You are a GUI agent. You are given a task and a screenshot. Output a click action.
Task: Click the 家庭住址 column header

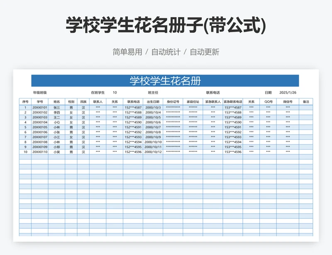pos(193,102)
